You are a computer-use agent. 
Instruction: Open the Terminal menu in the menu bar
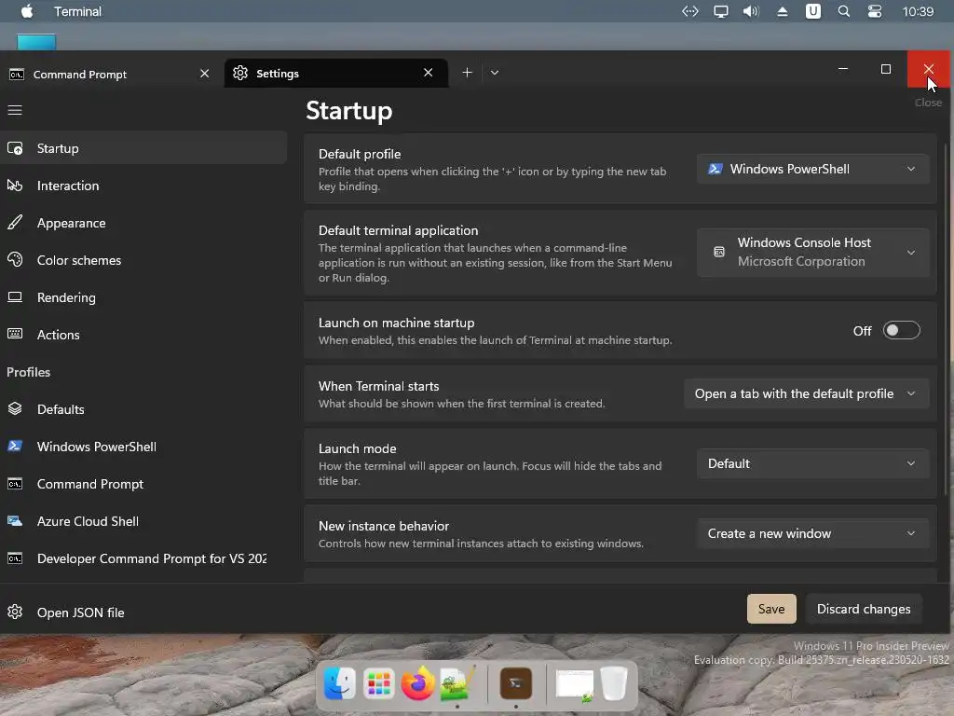pyautogui.click(x=78, y=11)
